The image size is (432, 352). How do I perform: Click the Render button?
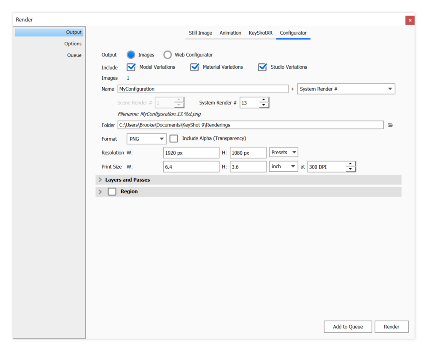(x=391, y=327)
